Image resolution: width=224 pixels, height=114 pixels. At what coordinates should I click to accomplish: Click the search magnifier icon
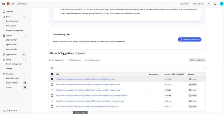tap(52, 68)
